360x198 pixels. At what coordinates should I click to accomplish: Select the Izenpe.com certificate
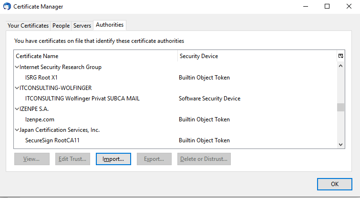point(40,119)
